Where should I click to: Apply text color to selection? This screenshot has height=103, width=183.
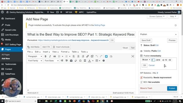(x=89, y=61)
